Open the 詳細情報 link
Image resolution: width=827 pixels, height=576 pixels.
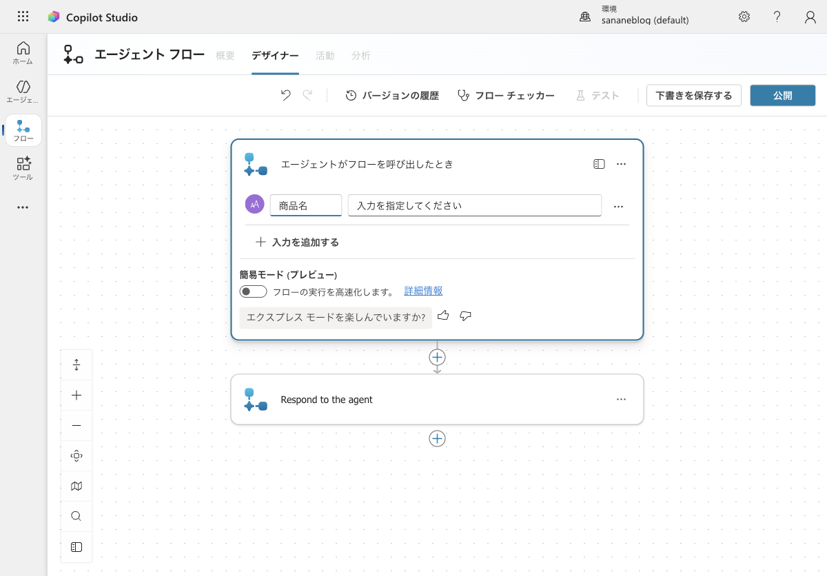click(423, 291)
